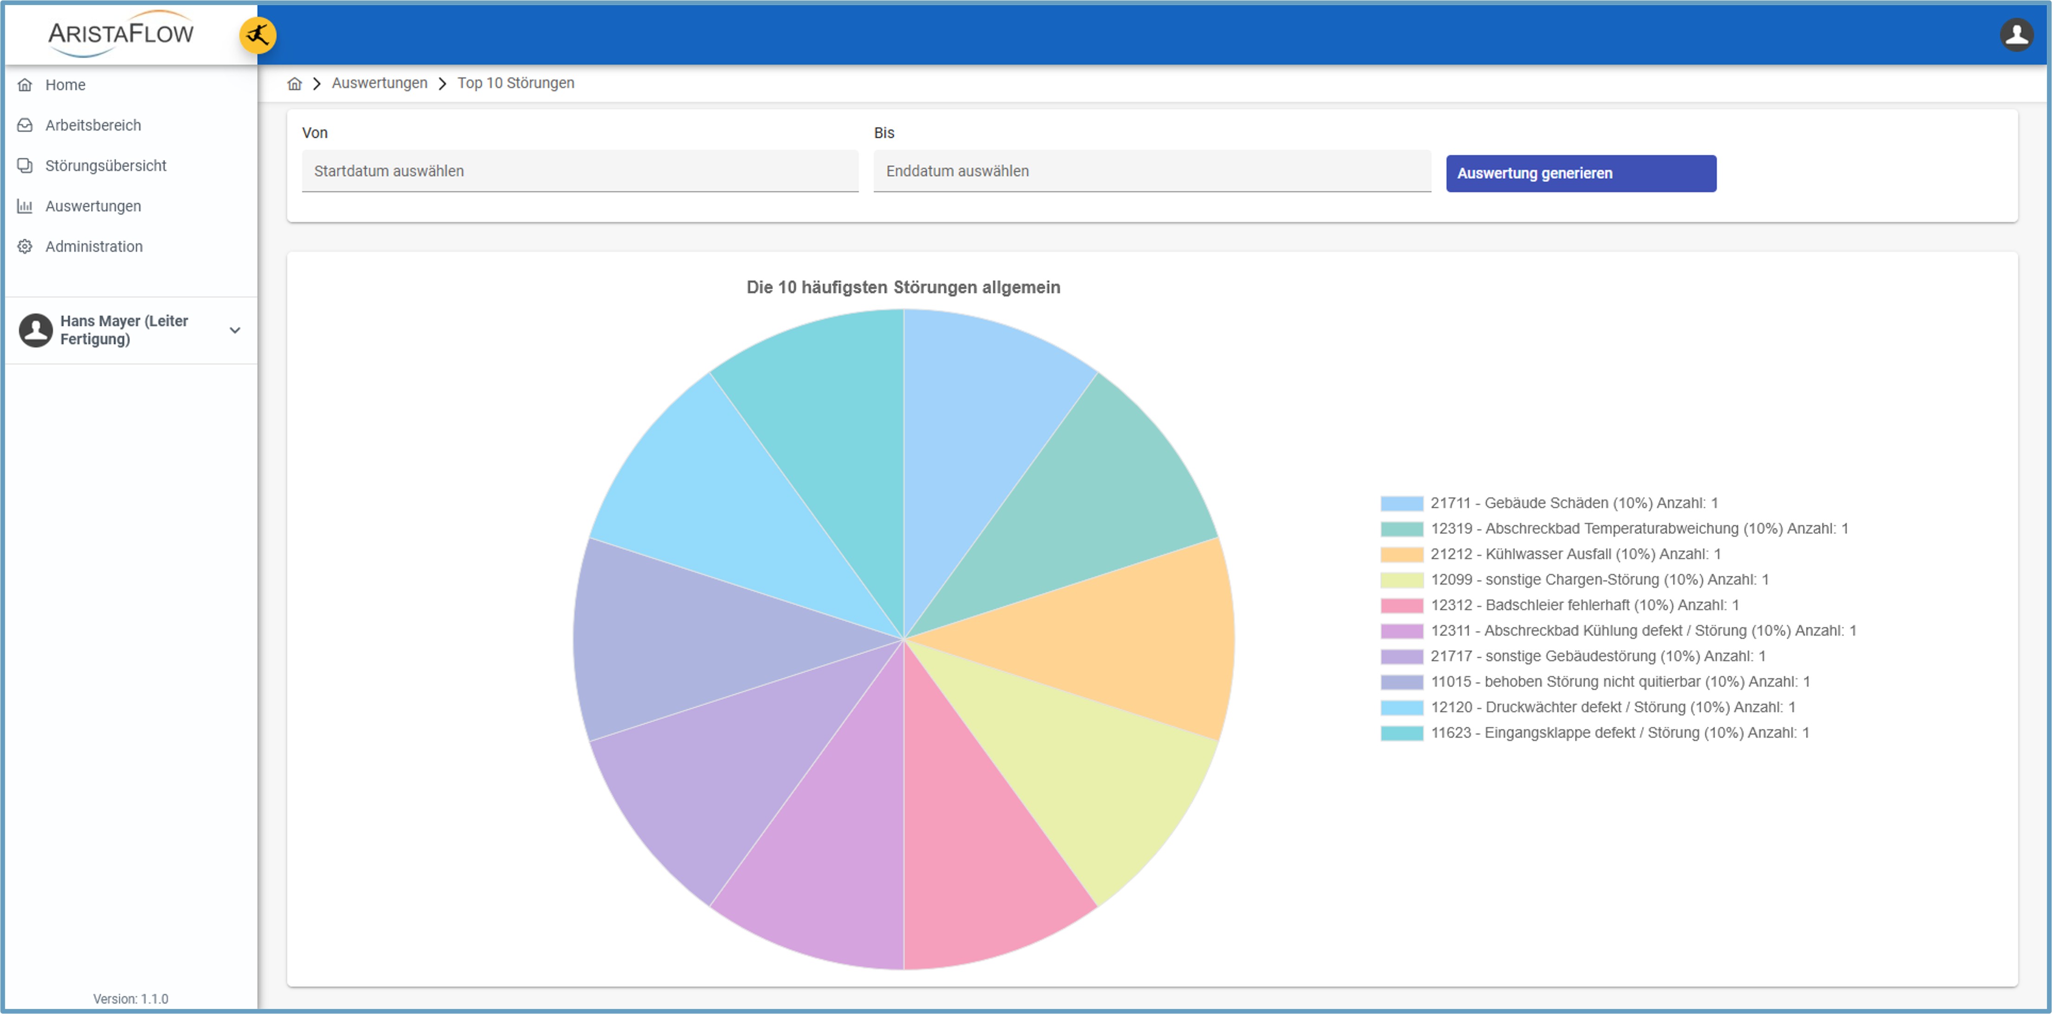Click the Administration gear icon
The height and width of the screenshot is (1014, 2052).
point(26,247)
